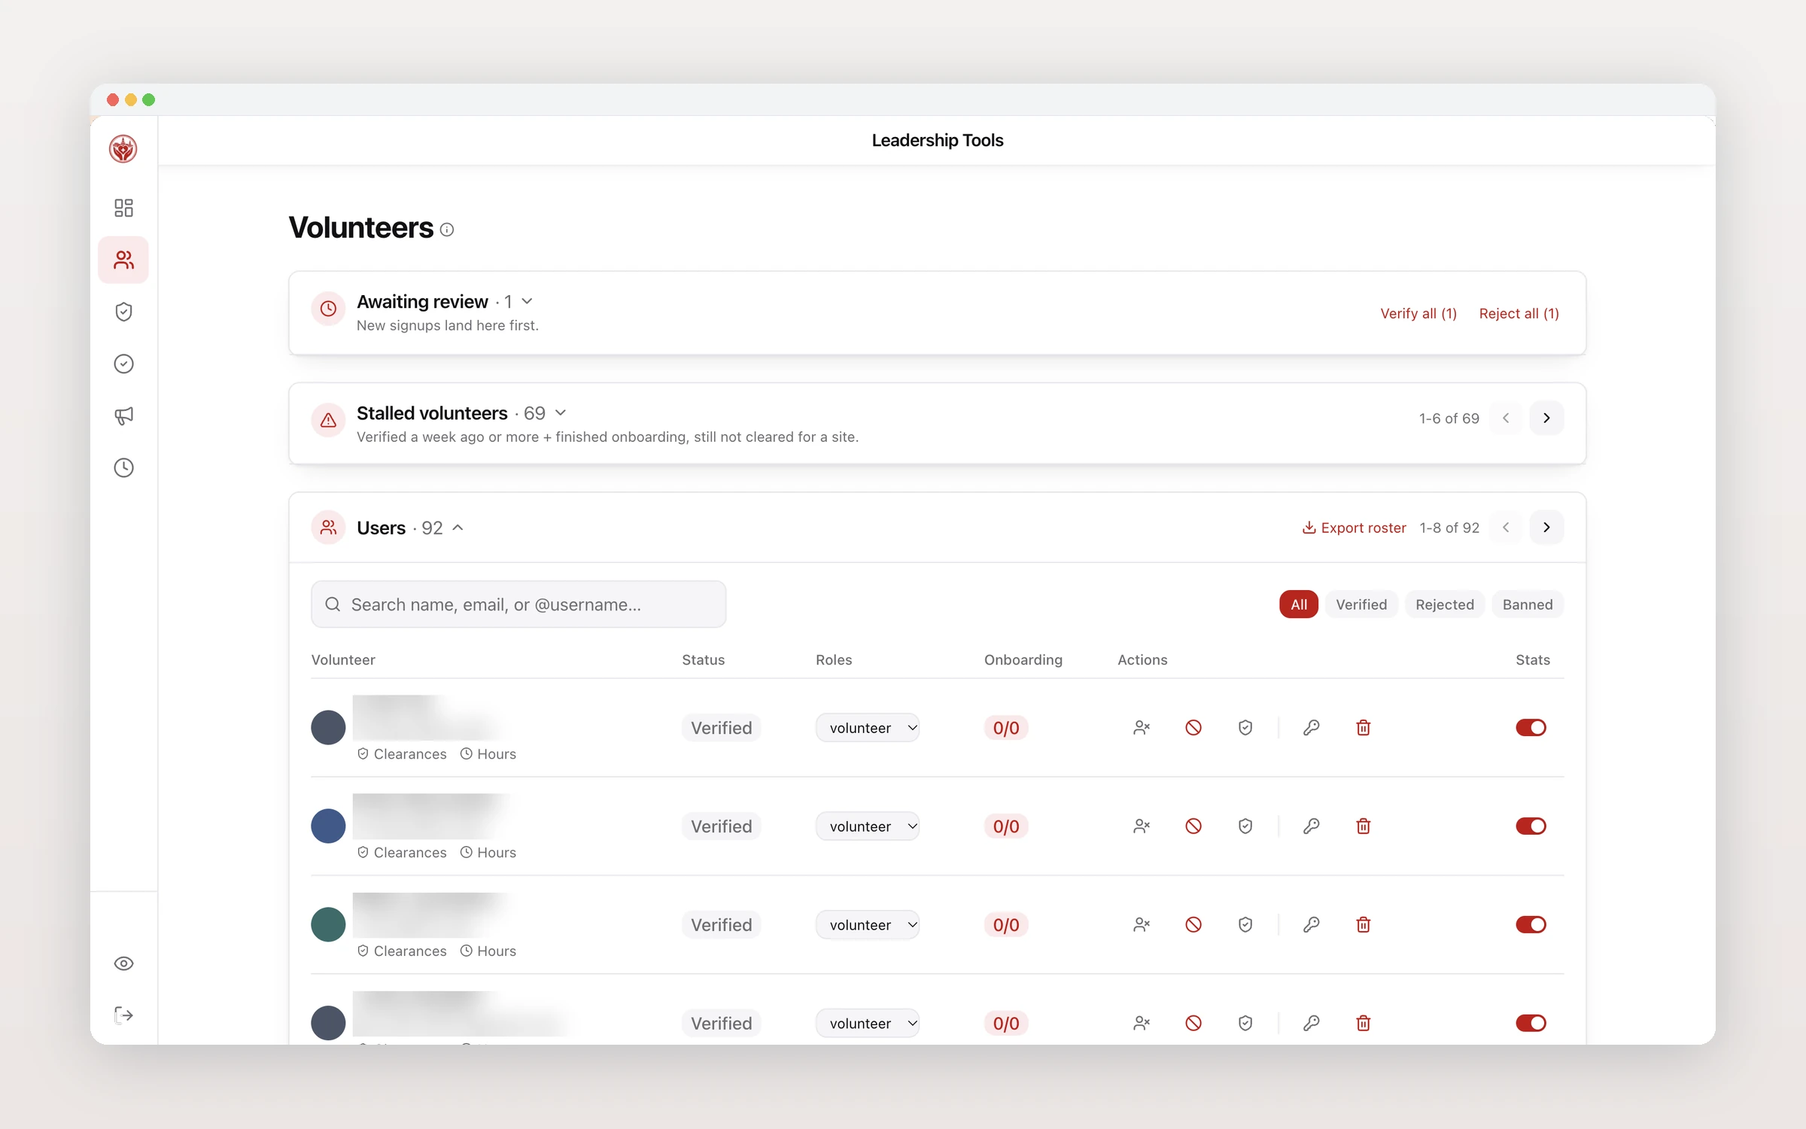This screenshot has width=1806, height=1129.
Task: Expand the Stalled volunteers section chevron
Action: (561, 412)
